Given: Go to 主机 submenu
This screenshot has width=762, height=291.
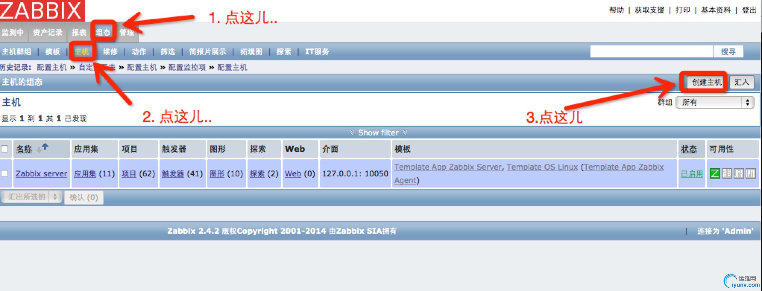Looking at the screenshot, I should (x=82, y=52).
